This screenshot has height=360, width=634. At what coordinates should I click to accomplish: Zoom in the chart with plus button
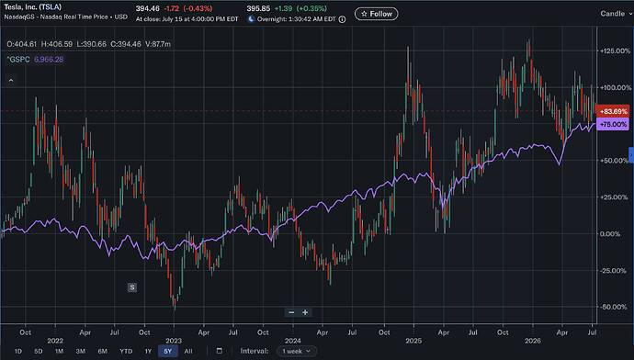305,312
